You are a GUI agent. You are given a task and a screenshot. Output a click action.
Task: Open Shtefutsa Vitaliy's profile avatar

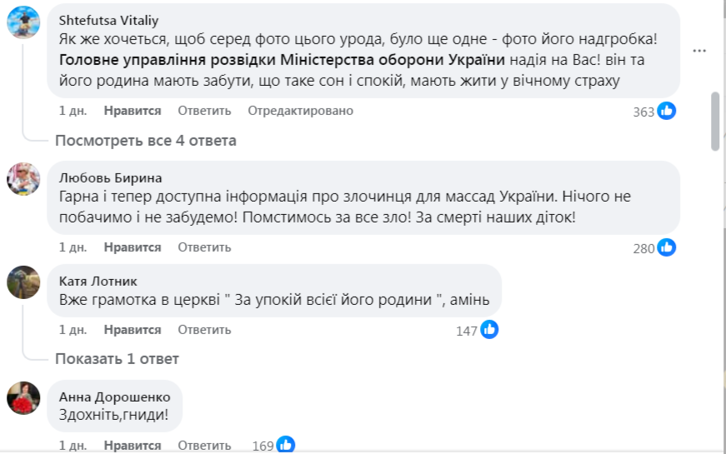[x=23, y=22]
